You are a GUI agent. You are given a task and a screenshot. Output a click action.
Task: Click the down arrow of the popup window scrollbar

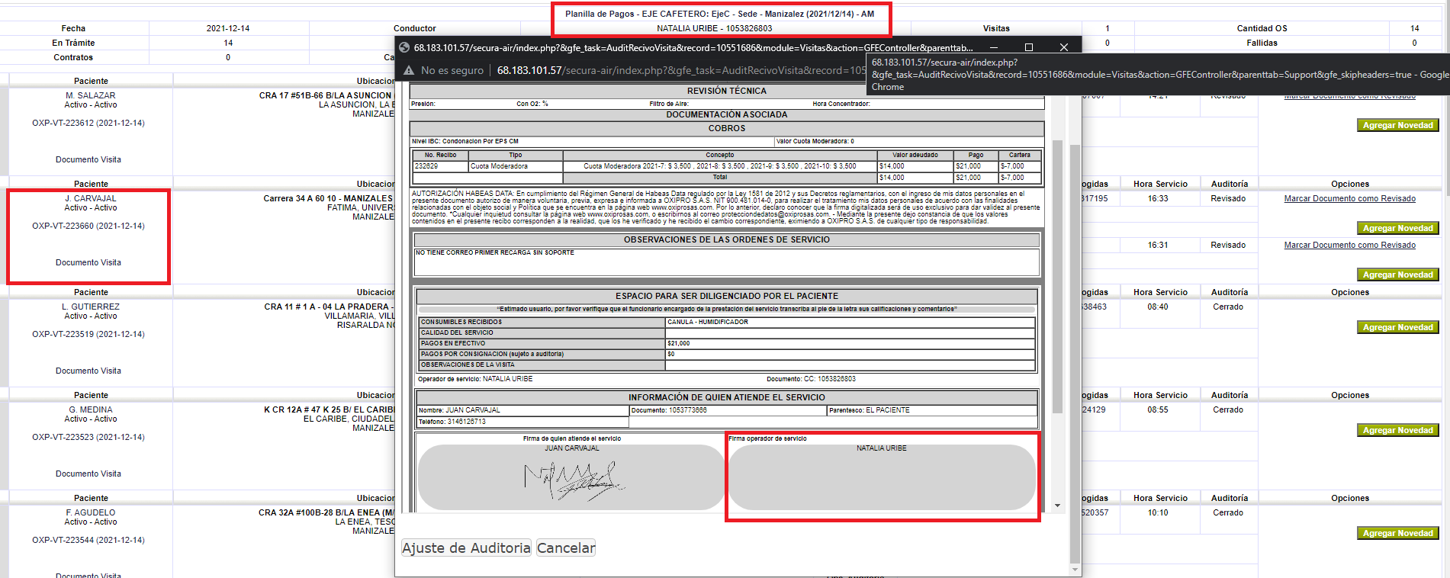click(1075, 569)
